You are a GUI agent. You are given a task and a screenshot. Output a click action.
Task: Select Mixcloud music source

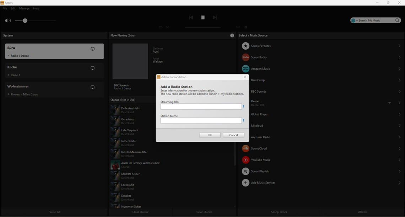point(321,126)
